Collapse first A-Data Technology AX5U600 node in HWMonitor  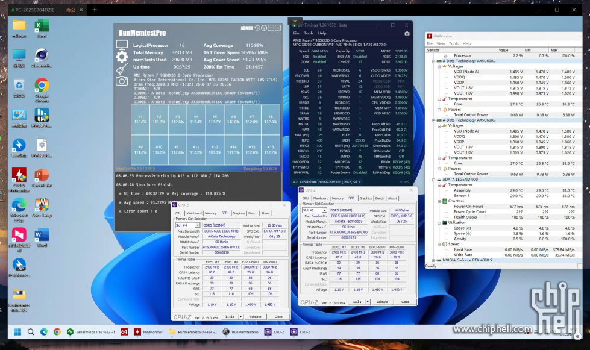pos(433,61)
